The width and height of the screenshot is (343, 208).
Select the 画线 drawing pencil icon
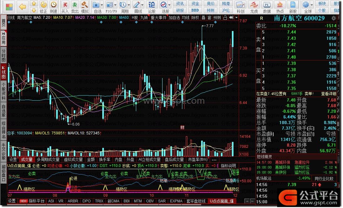point(137,5)
